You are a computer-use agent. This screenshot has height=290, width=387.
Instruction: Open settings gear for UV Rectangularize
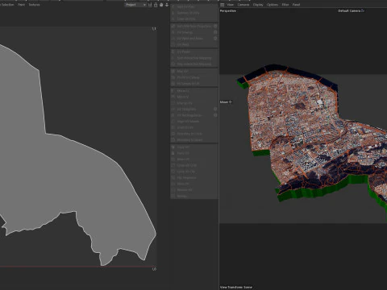click(x=215, y=115)
